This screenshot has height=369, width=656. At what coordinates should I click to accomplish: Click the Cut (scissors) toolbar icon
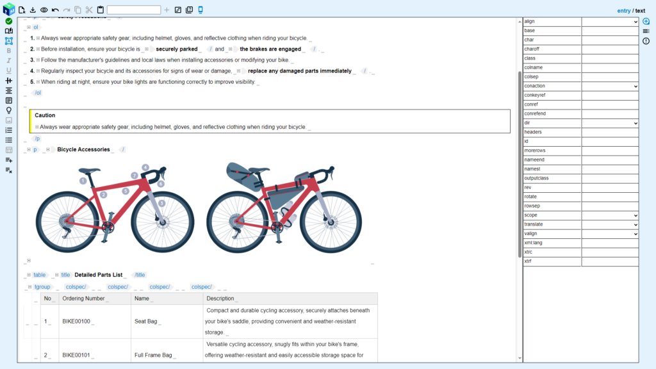pyautogui.click(x=88, y=10)
